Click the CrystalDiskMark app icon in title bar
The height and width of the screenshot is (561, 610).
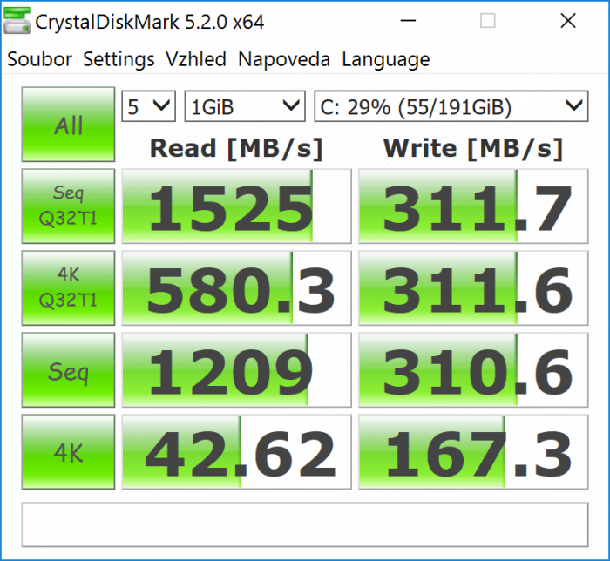(x=17, y=22)
